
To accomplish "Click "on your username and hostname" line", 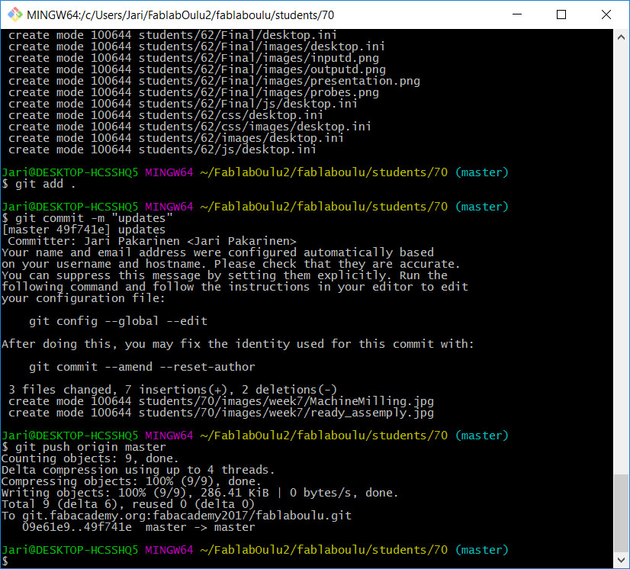I will click(230, 264).
